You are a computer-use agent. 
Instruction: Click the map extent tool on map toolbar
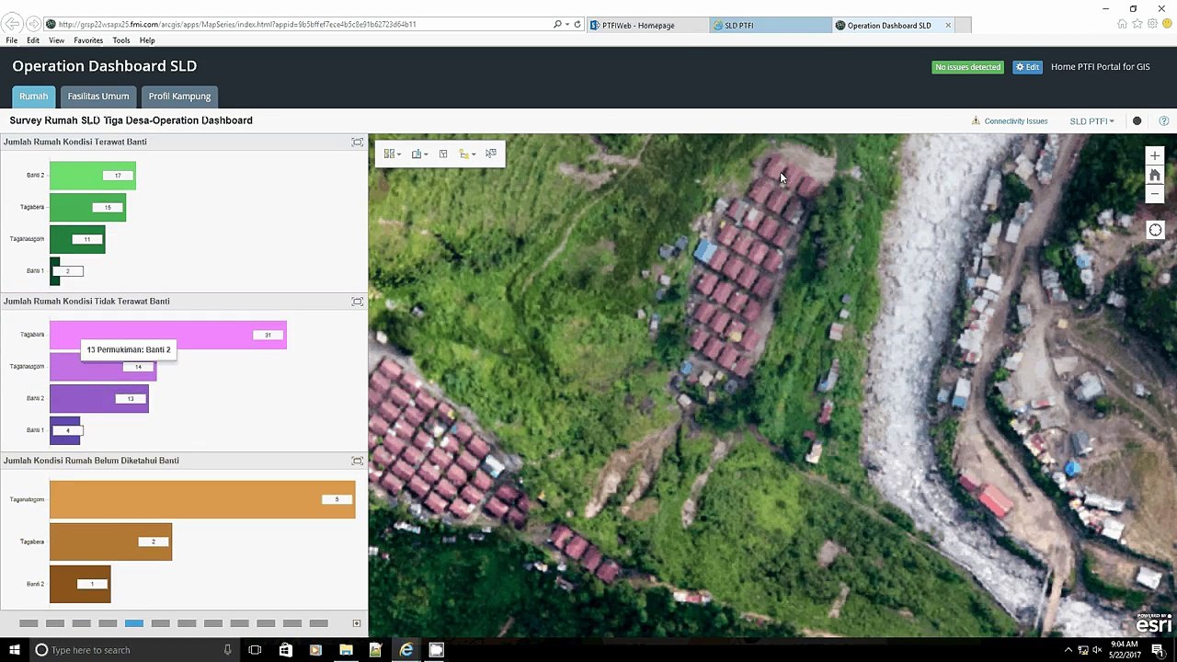coord(443,154)
